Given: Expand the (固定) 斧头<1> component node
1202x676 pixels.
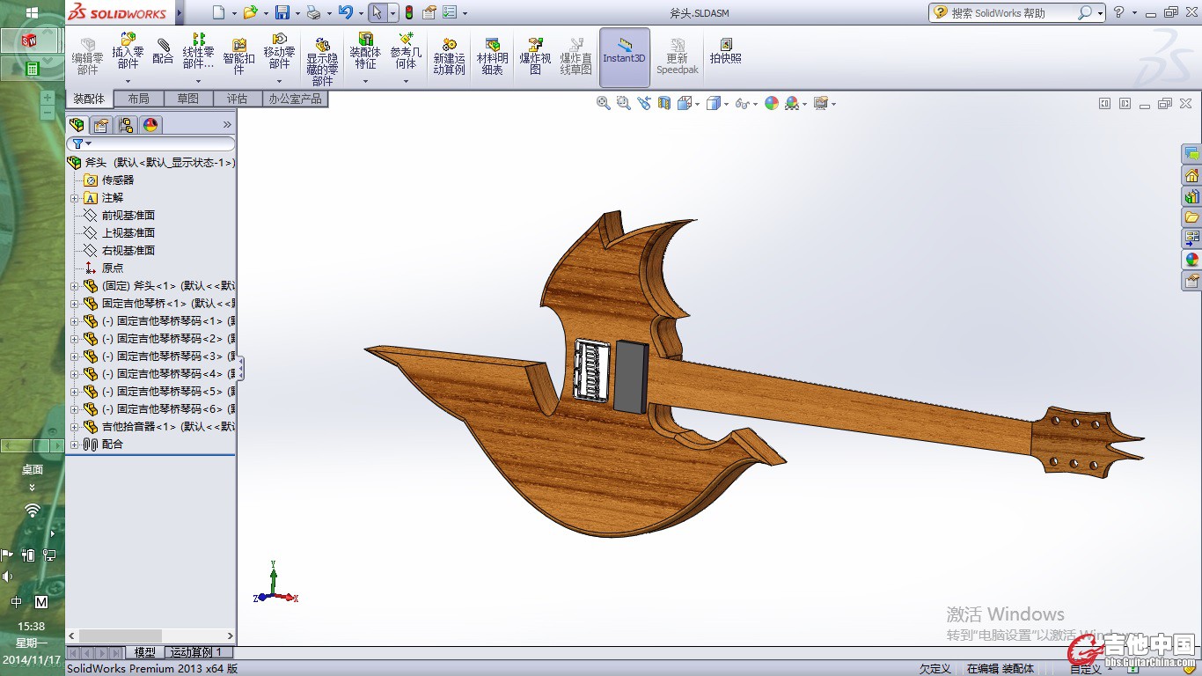Looking at the screenshot, I should pyautogui.click(x=75, y=286).
